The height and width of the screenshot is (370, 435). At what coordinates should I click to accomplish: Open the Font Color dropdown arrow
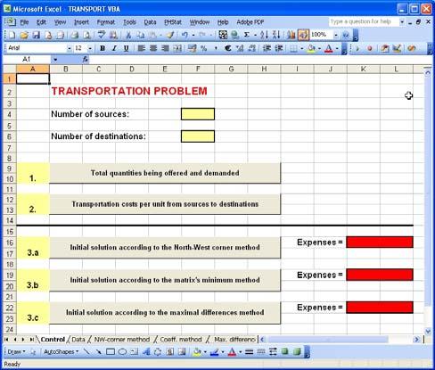tap(337, 48)
